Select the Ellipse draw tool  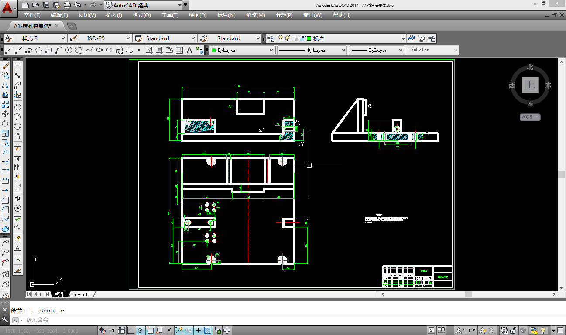pos(99,50)
